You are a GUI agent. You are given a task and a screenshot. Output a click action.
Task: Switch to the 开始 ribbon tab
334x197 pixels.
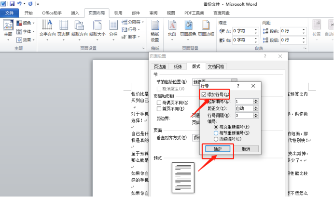(28, 13)
